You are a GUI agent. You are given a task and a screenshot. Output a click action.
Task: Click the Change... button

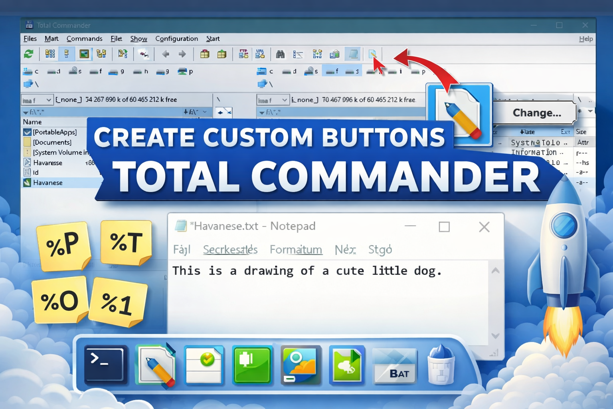point(537,113)
